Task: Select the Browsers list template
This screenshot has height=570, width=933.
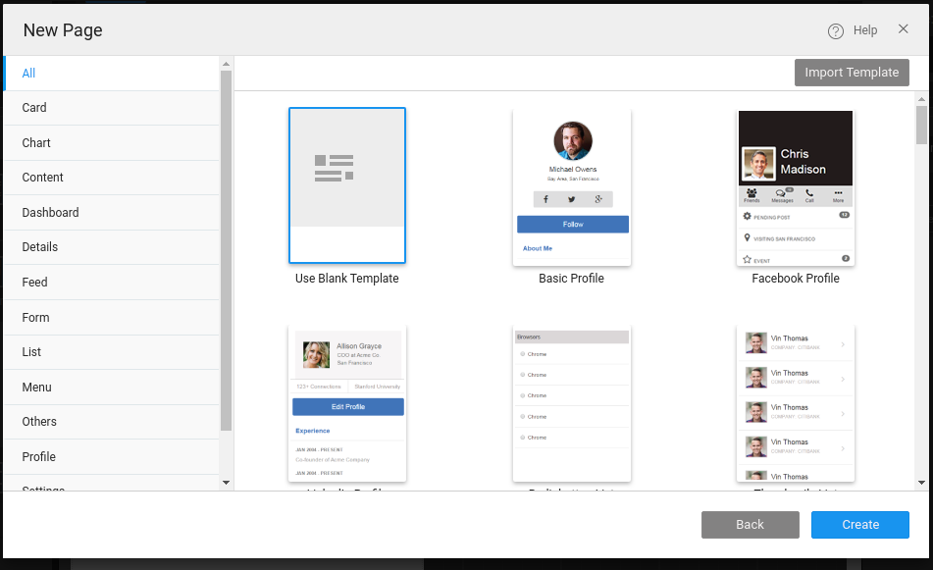Action: [571, 403]
